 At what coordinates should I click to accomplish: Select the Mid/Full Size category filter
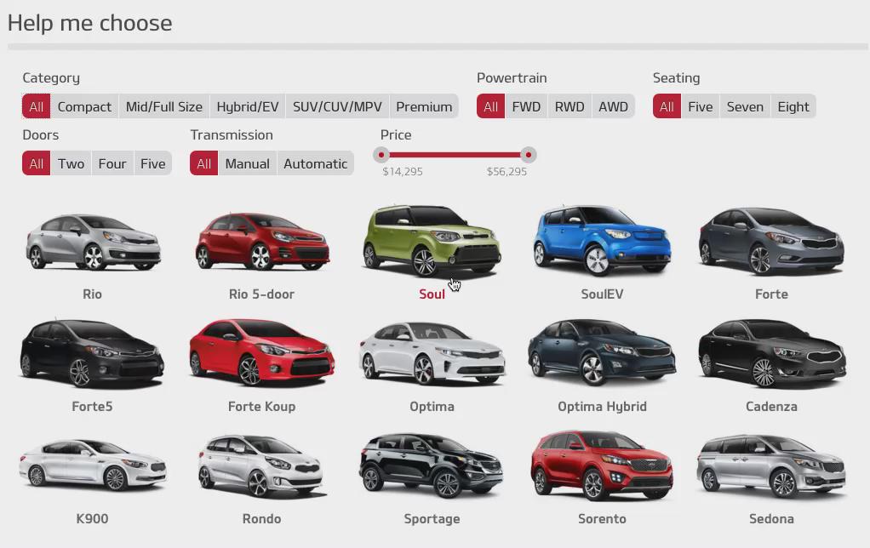point(164,106)
